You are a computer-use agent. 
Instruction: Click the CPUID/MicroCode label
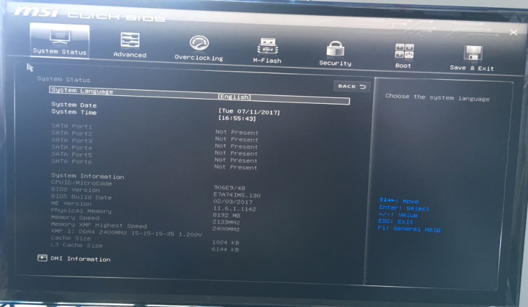(x=82, y=183)
